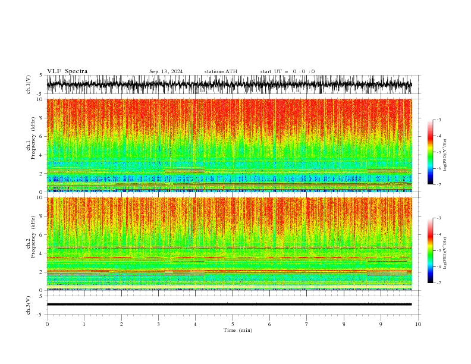The height and width of the screenshot is (364, 471).
Task: Click the "ch.1(V)" axis label
Action: 29,84
